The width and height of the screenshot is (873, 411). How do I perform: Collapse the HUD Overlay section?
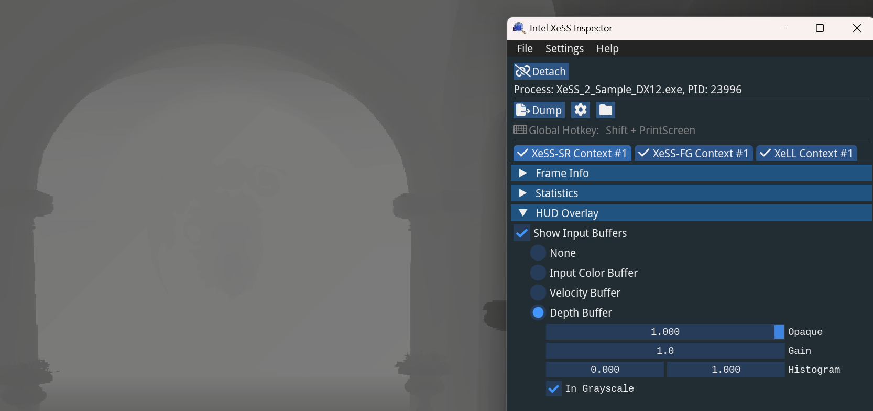(691, 213)
